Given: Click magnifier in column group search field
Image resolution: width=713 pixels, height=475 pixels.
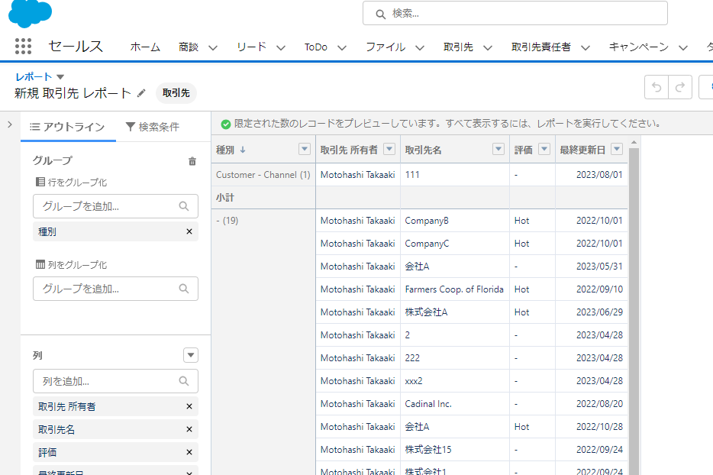Looking at the screenshot, I should coord(184,289).
